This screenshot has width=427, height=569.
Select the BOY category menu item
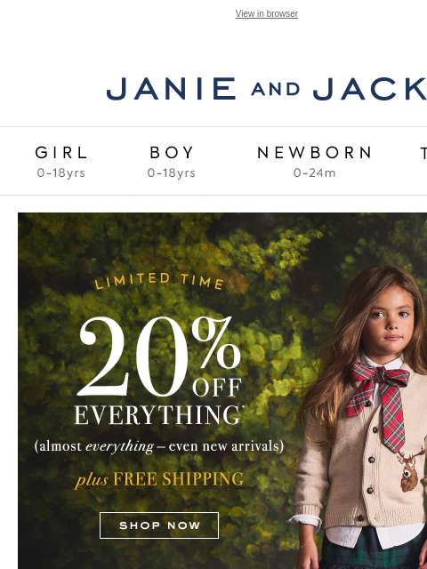coord(172,152)
